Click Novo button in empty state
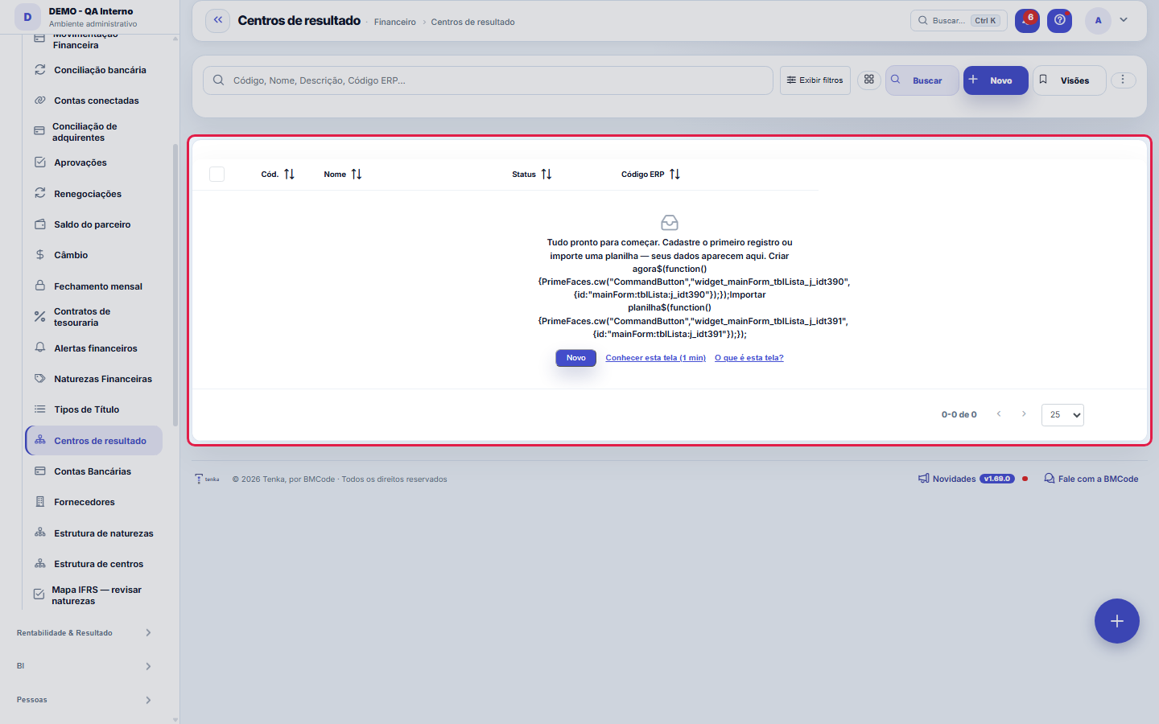Screen dimensions: 1159x724 coord(575,358)
